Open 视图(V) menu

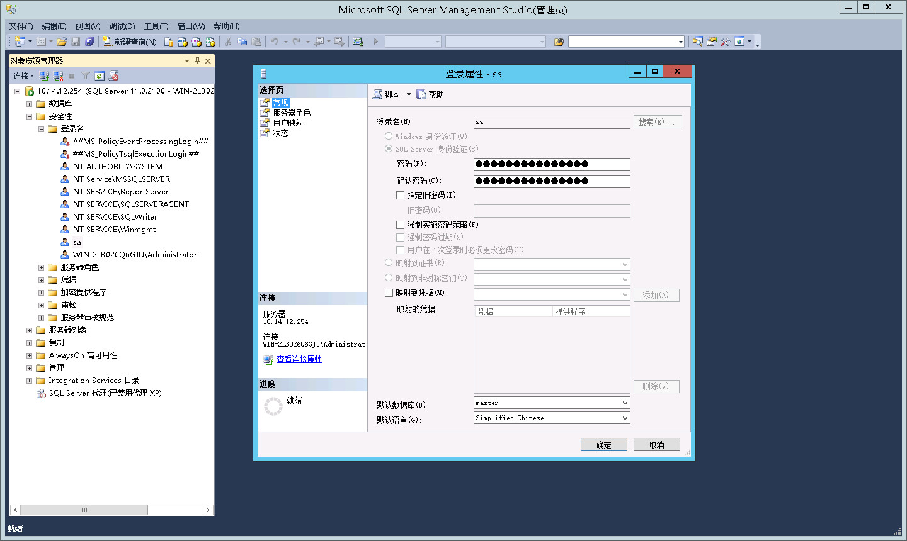(88, 26)
